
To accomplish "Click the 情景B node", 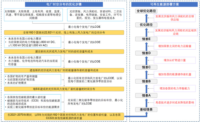I will [x=146, y=81].
